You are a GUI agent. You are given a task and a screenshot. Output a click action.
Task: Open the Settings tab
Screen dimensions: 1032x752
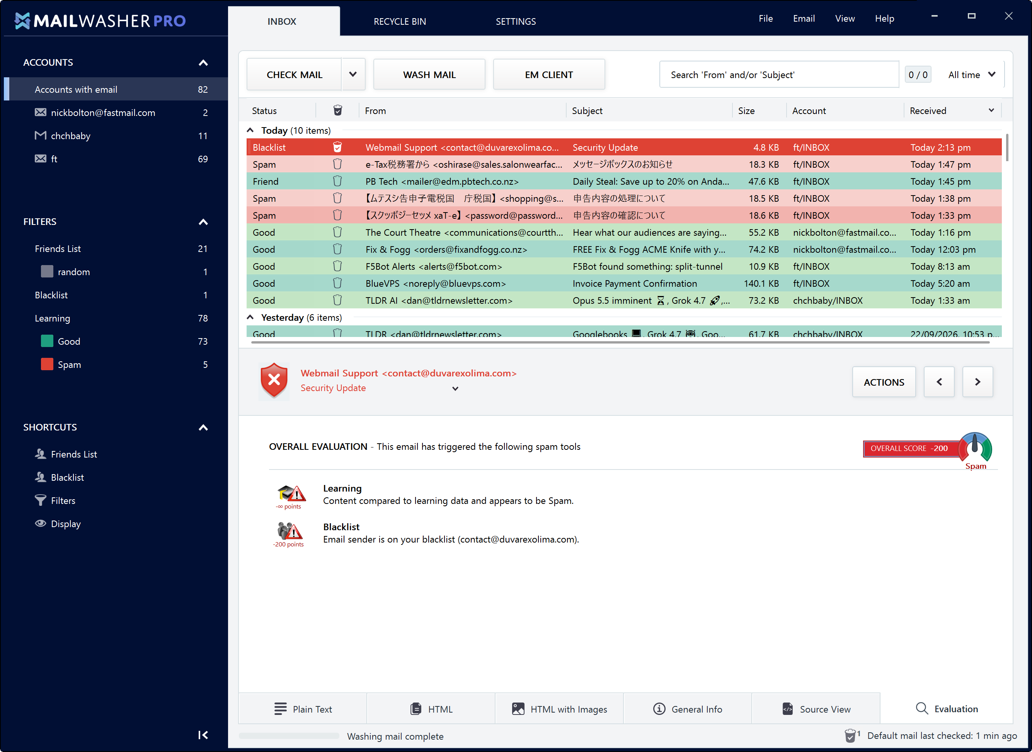[515, 21]
